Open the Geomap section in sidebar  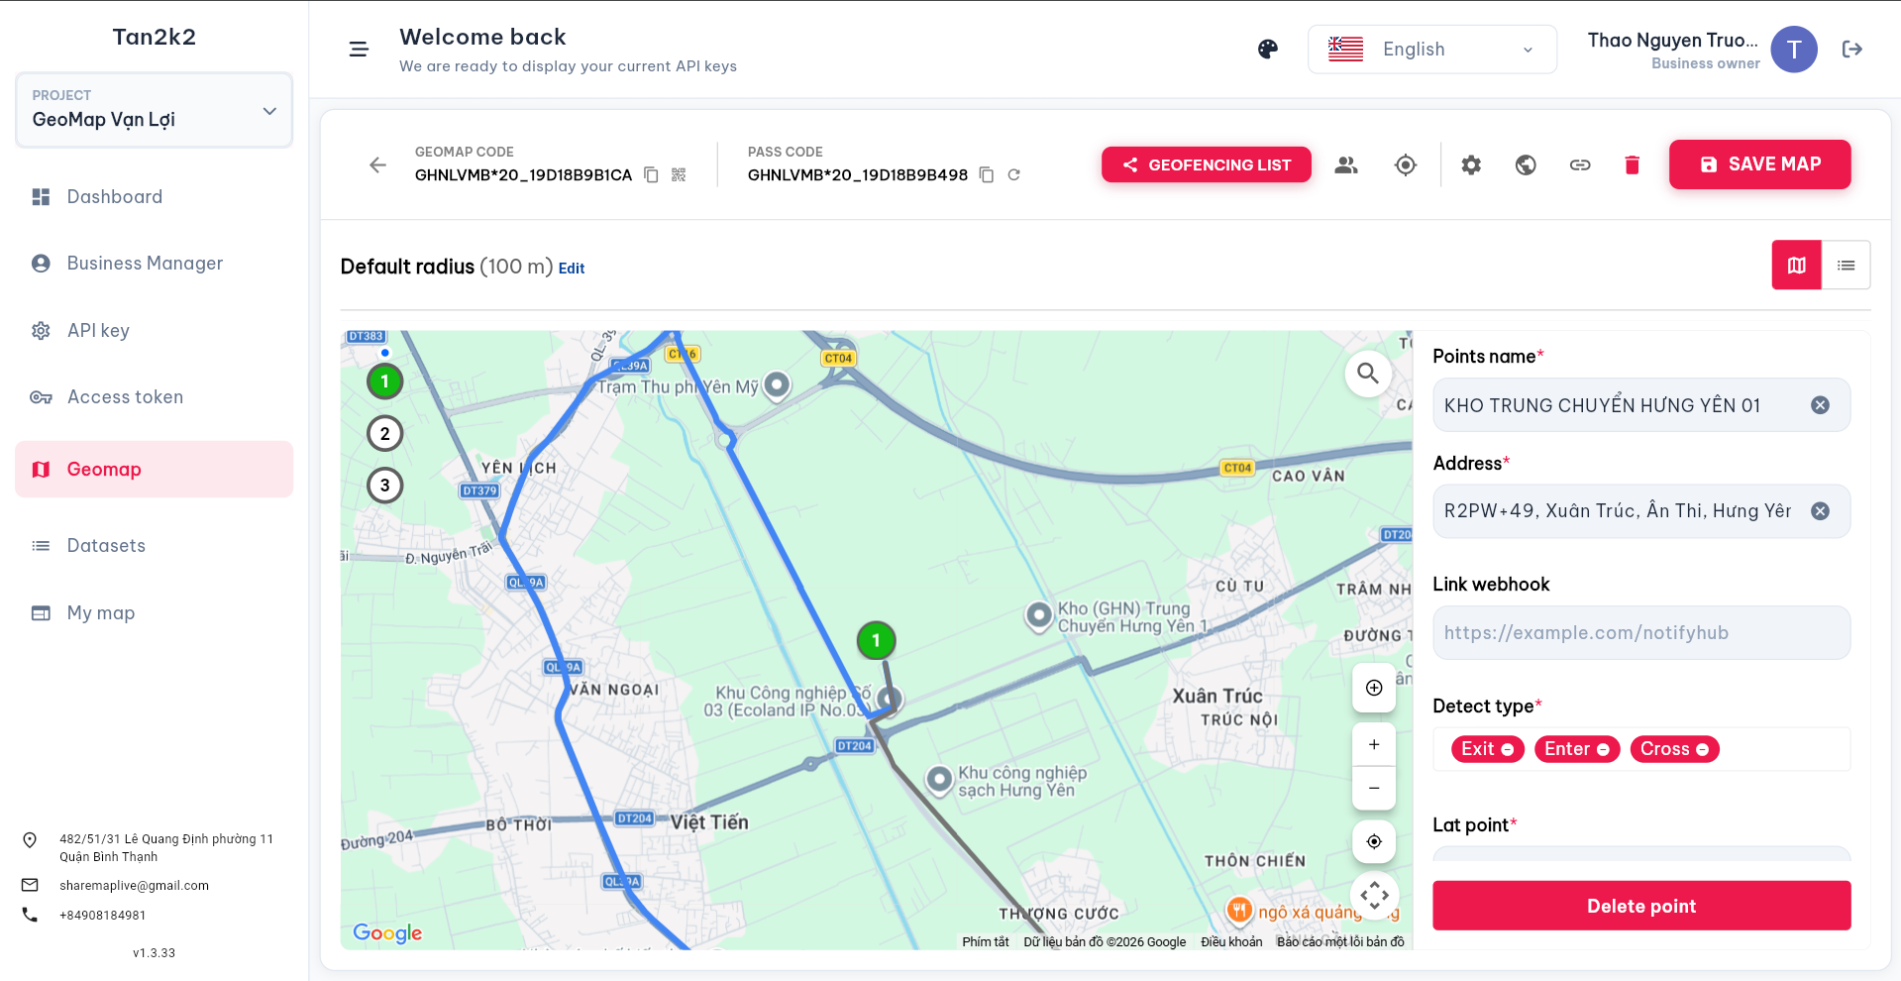103,469
